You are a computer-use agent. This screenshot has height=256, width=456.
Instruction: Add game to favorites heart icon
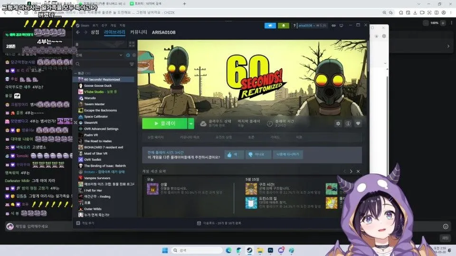[x=358, y=124]
